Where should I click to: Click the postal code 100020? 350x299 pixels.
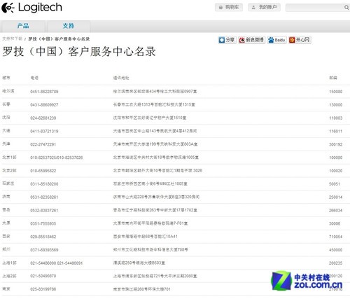coord(335,171)
